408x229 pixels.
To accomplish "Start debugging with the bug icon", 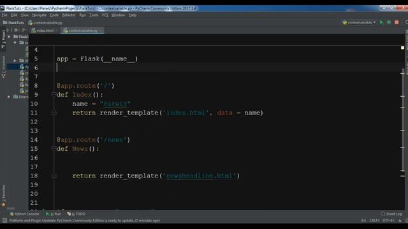I will 389,23.
